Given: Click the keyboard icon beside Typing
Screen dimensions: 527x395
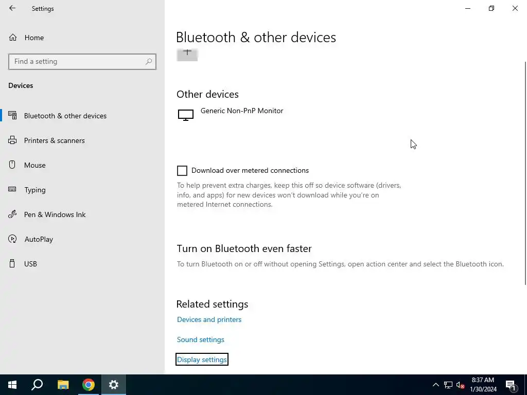Looking at the screenshot, I should (12, 189).
